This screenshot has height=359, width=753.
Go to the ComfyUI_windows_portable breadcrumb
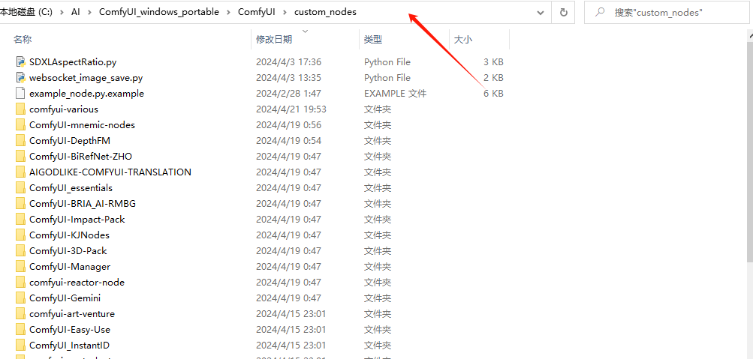click(x=159, y=13)
